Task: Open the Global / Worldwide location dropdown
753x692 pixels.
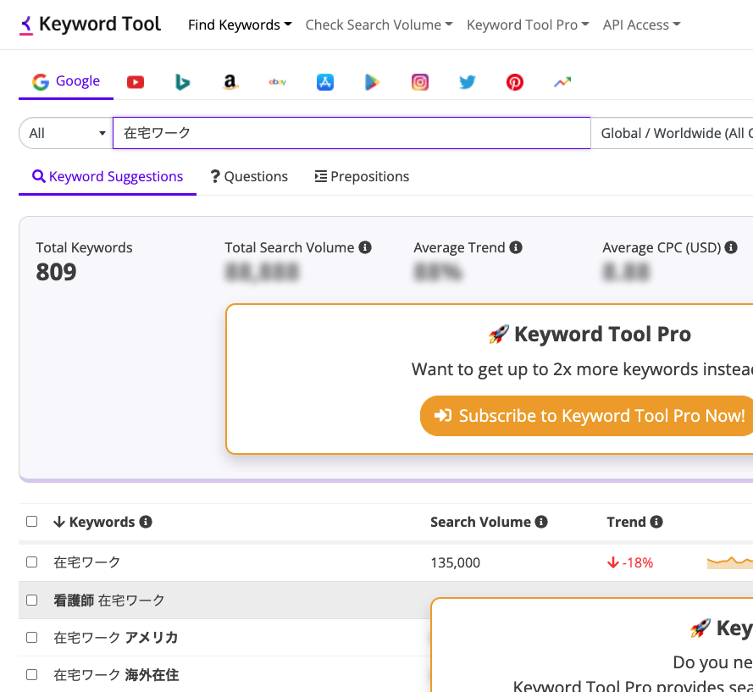Action: click(672, 133)
